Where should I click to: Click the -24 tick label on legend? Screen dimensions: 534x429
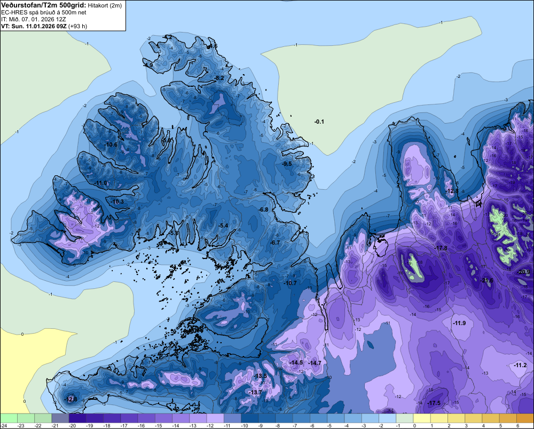tap(4, 426)
